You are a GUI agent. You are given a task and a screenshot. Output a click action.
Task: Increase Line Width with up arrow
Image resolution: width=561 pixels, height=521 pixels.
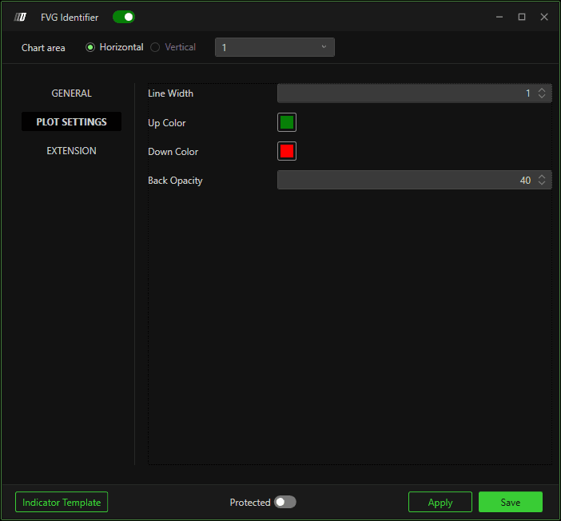(542, 90)
